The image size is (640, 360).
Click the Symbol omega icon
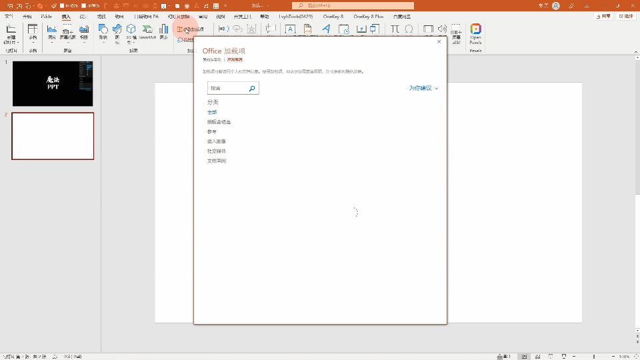point(409,29)
